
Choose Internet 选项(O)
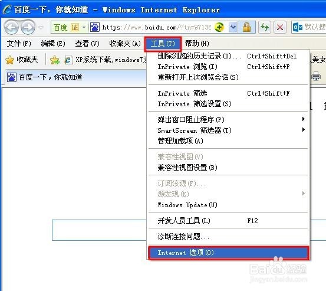(228, 253)
